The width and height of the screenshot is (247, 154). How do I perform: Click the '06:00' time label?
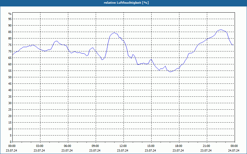click(x=68, y=146)
